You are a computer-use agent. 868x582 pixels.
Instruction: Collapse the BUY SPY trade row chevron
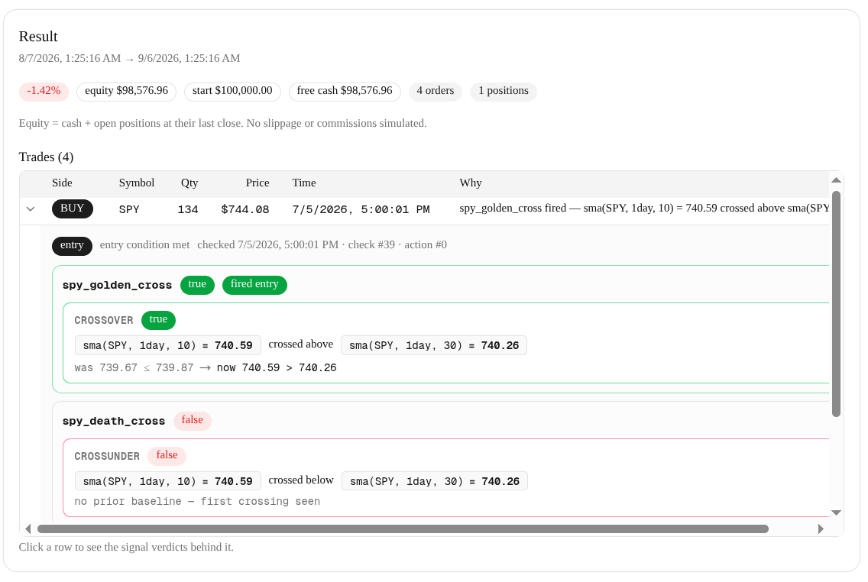(x=31, y=209)
